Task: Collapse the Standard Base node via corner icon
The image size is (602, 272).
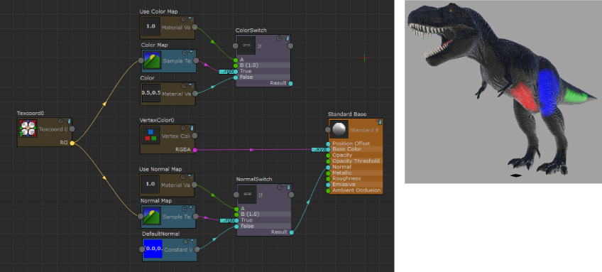Action: point(380,121)
